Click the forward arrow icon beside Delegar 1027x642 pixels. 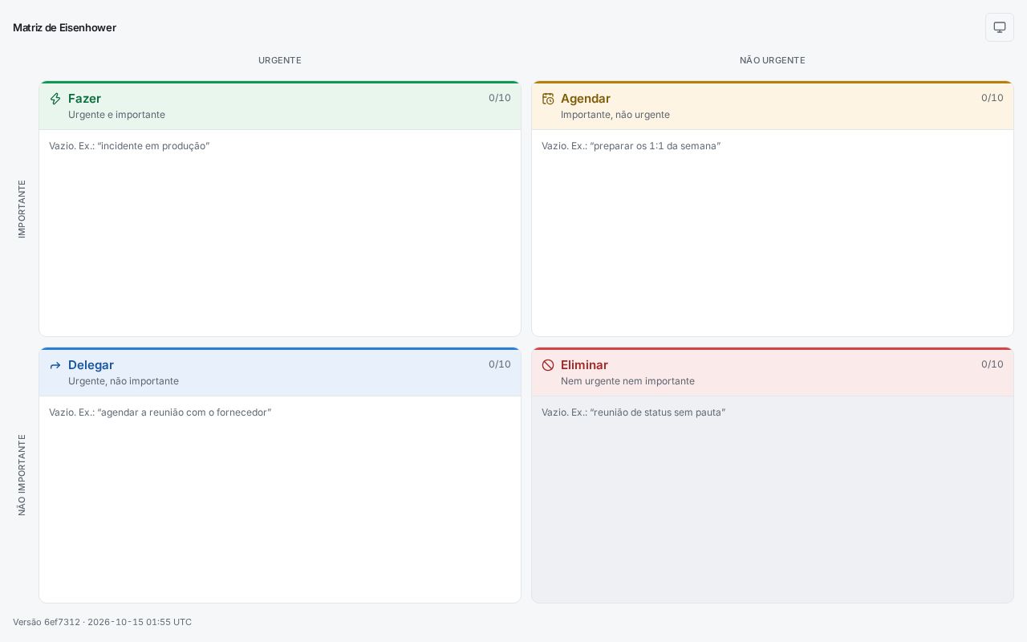click(55, 365)
